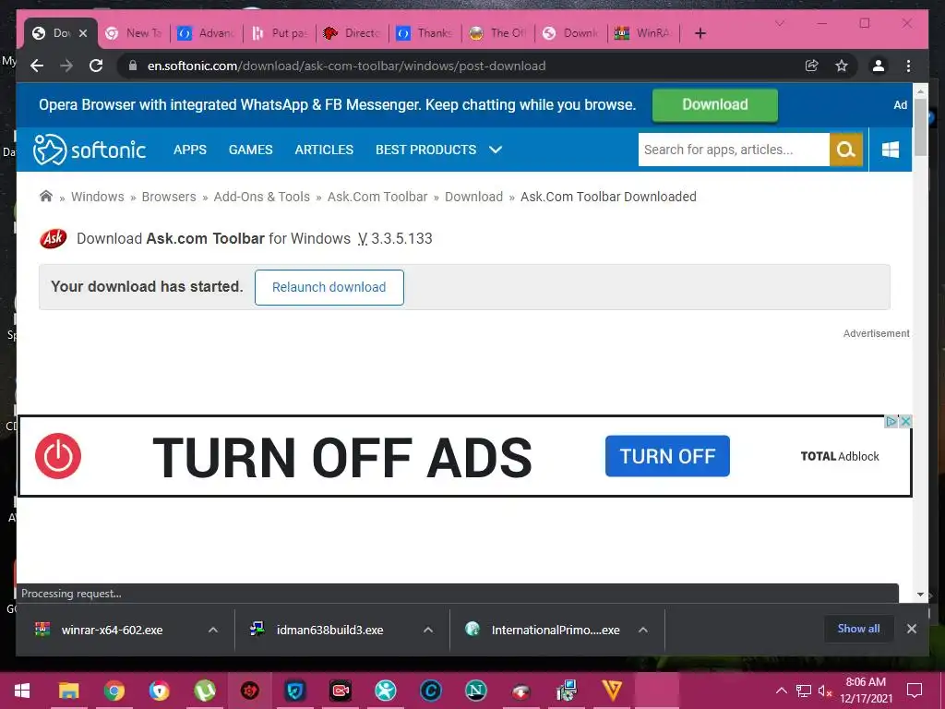
Task: Open the GAMES menu on Softonic
Action: [x=251, y=150]
